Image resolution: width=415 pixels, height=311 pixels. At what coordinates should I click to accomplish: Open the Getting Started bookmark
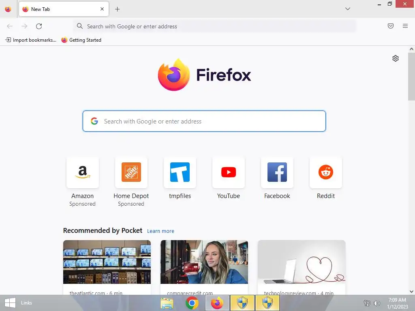(x=81, y=40)
